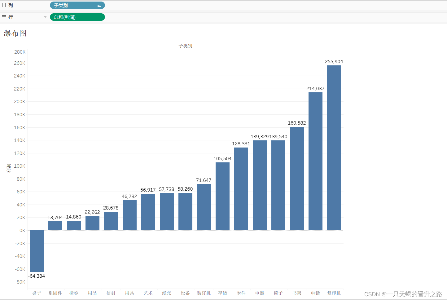Viewport: 447px width, 300px height.
Task: Select the 电器 bar
Action: pos(260,185)
